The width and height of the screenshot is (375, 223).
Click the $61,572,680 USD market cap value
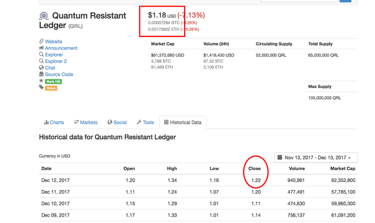(168, 55)
